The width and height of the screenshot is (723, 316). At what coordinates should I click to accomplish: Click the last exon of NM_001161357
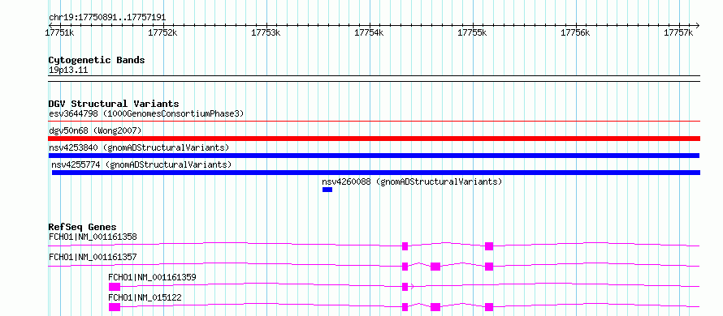click(489, 267)
